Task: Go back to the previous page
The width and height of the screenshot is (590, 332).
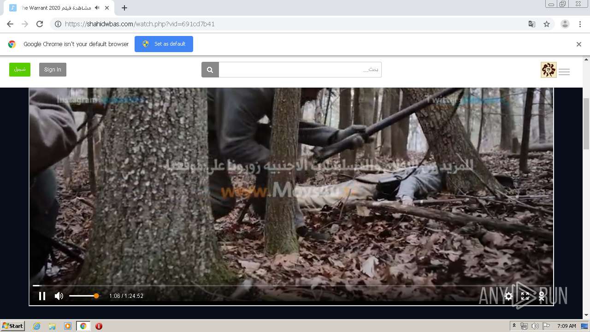Action: point(10,24)
